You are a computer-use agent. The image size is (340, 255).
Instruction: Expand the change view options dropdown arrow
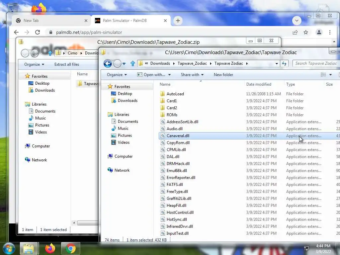click(331, 75)
